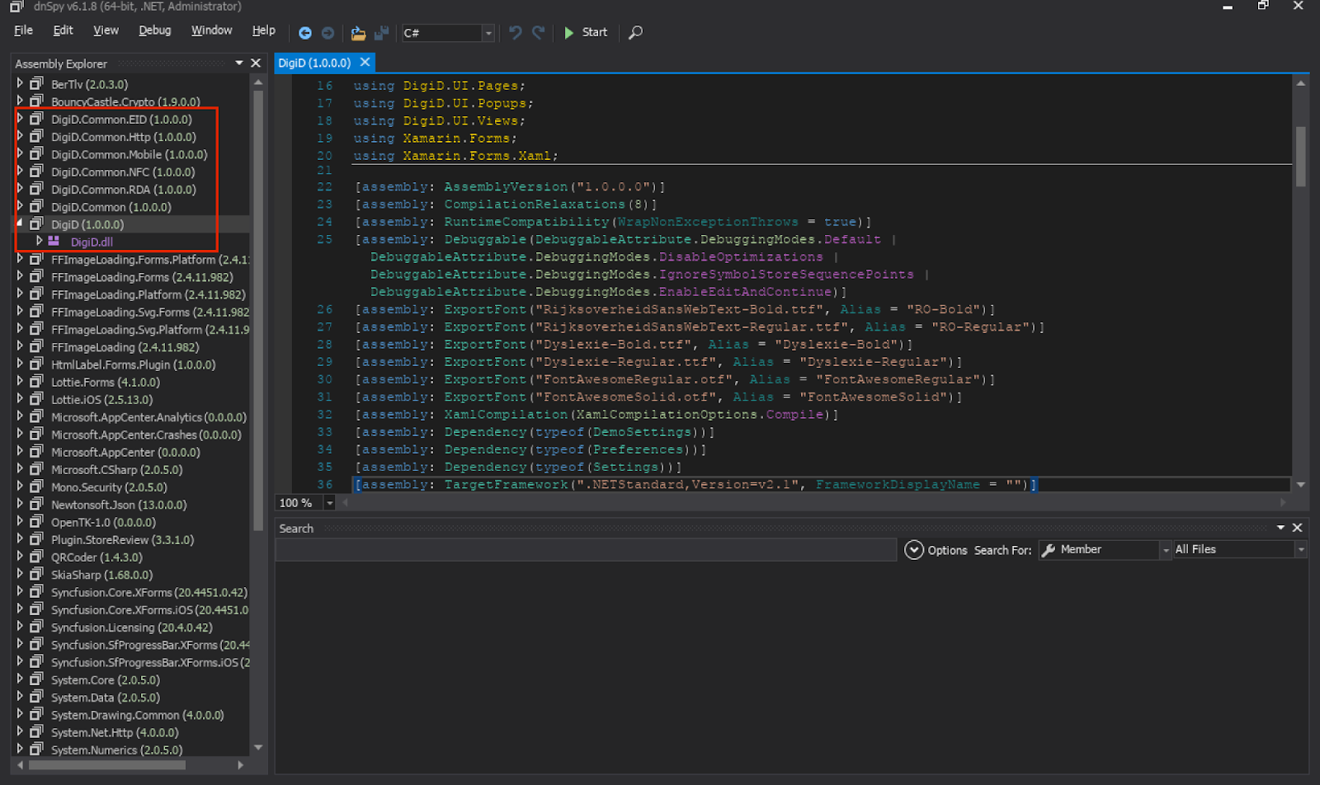Switch to the DigiD (1.0.0.0) tab
This screenshot has height=785, width=1320.
tap(314, 63)
